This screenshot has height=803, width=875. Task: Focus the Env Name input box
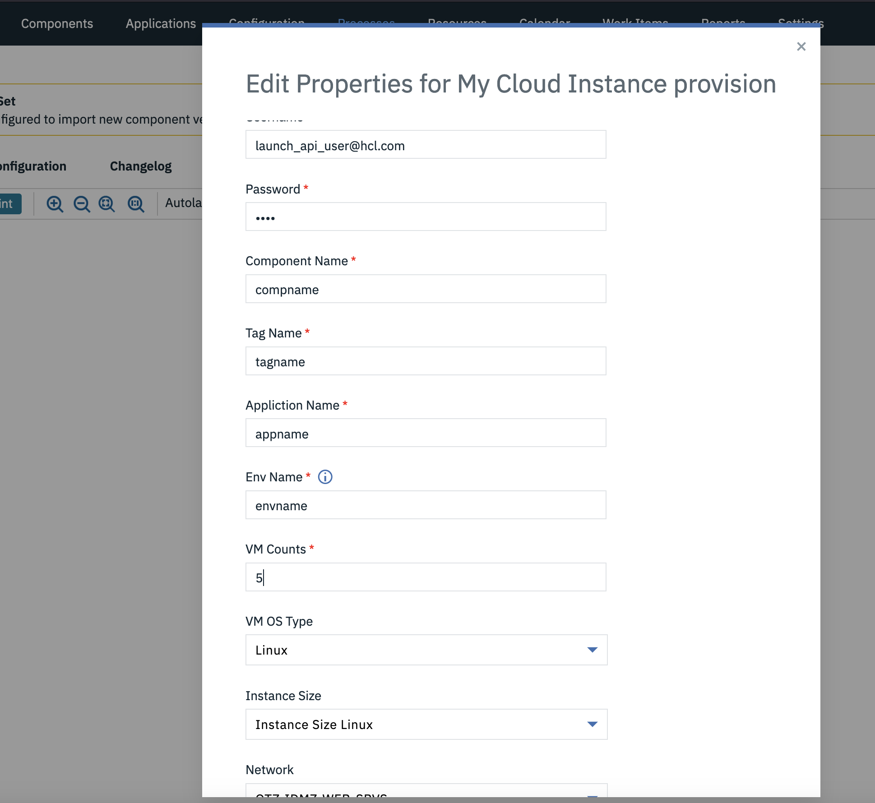(425, 505)
